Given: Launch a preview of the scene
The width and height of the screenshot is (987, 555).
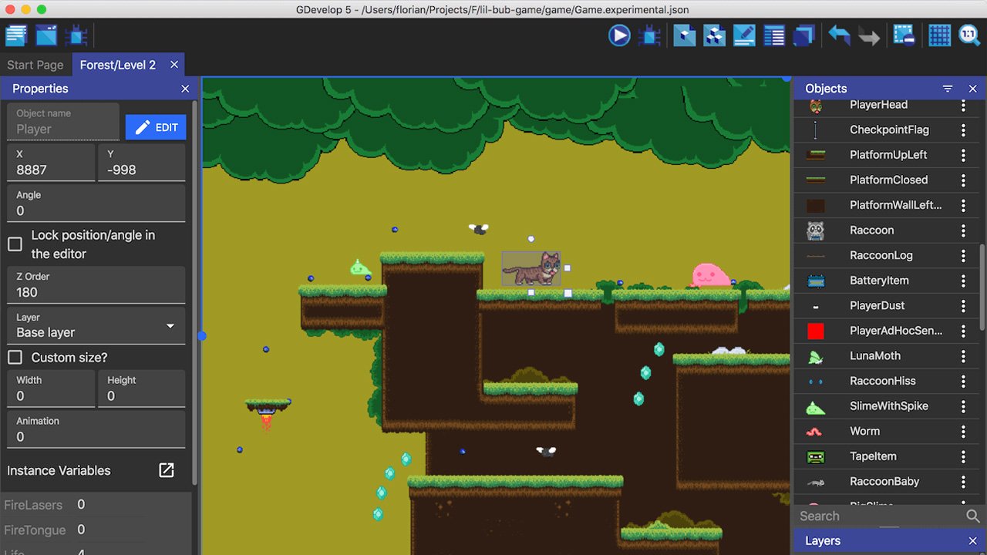Looking at the screenshot, I should [x=619, y=35].
